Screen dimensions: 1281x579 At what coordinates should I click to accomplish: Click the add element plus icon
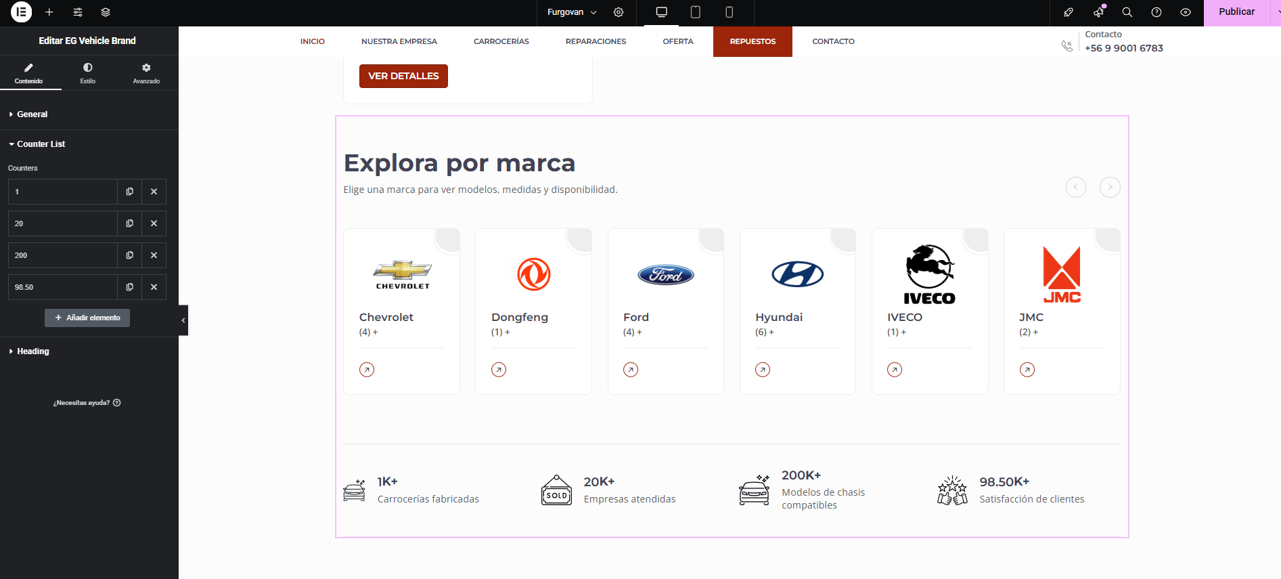[x=49, y=12]
